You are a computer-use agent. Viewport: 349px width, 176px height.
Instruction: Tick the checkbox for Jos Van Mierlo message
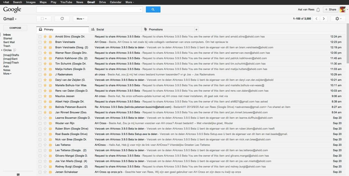tap(40, 161)
